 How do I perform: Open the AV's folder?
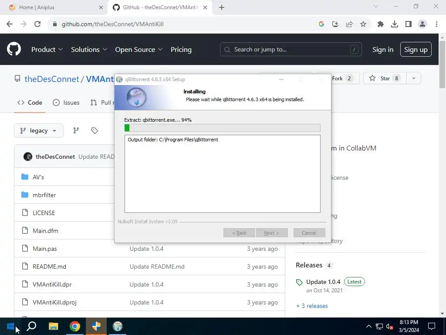click(x=38, y=177)
